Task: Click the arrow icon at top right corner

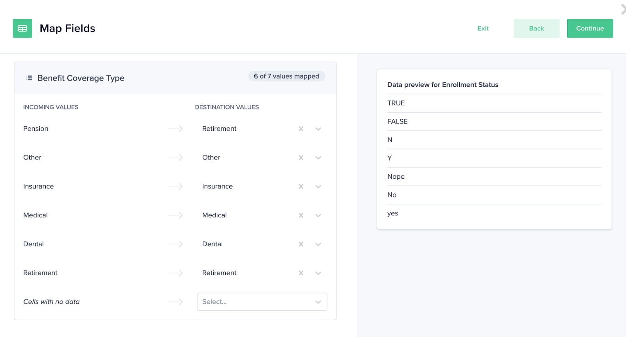Action: coord(623,9)
